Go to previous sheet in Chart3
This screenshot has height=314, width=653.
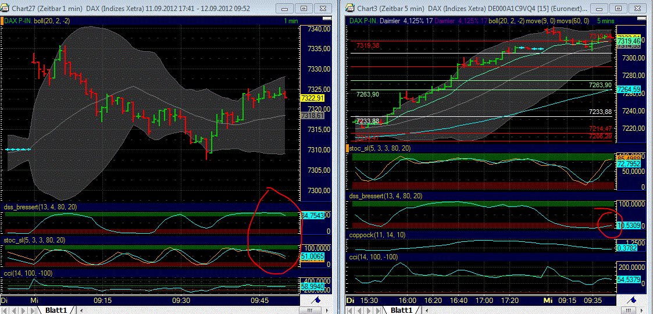(x=359, y=311)
